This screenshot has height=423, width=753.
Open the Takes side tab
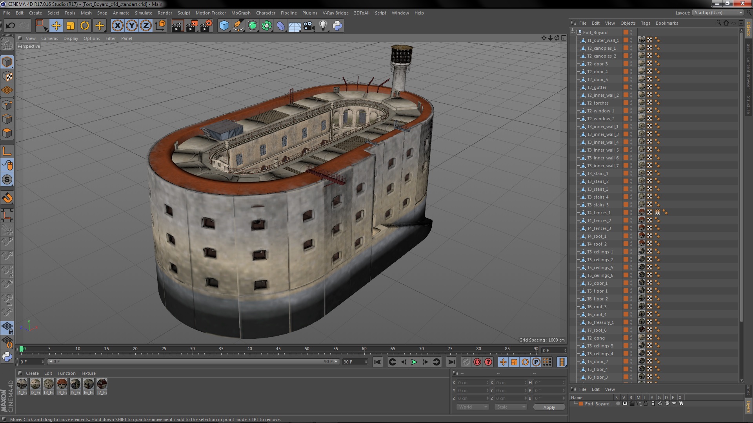pos(748,47)
